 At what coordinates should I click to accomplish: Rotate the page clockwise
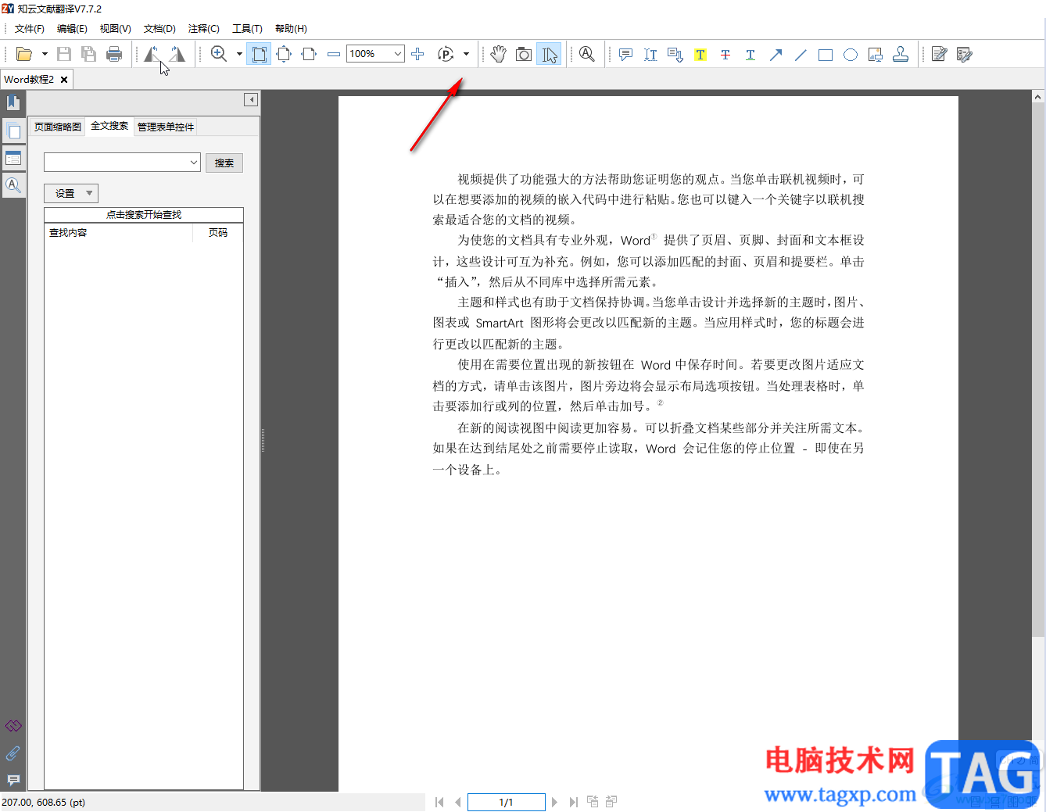[x=177, y=54]
